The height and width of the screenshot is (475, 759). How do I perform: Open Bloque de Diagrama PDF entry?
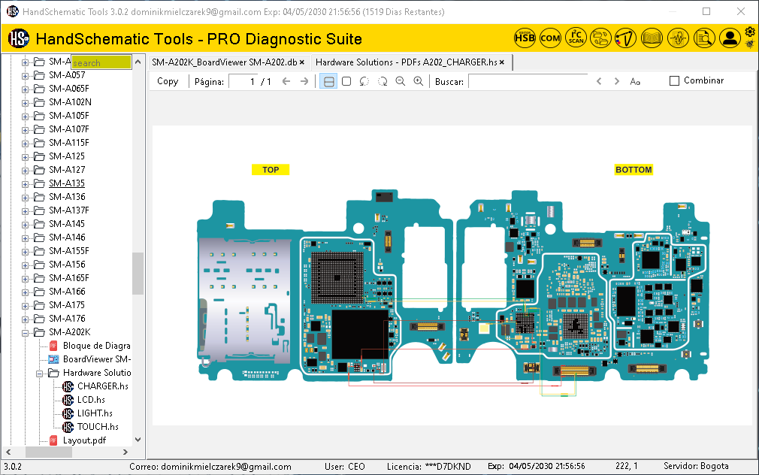point(96,345)
